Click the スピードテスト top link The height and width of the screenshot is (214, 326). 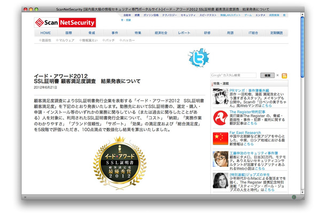pos(208,15)
